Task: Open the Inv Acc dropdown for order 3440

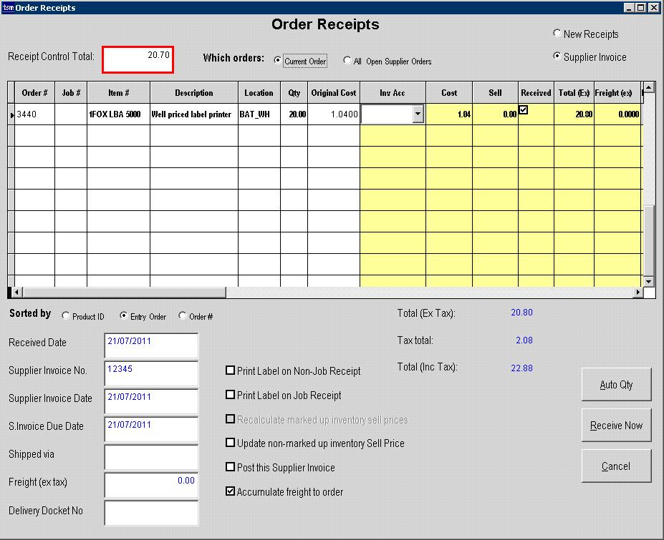Action: [x=418, y=114]
